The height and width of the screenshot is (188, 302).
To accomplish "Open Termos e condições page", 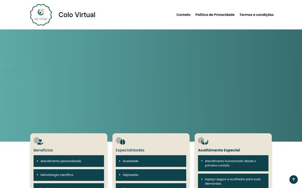I will click(257, 15).
